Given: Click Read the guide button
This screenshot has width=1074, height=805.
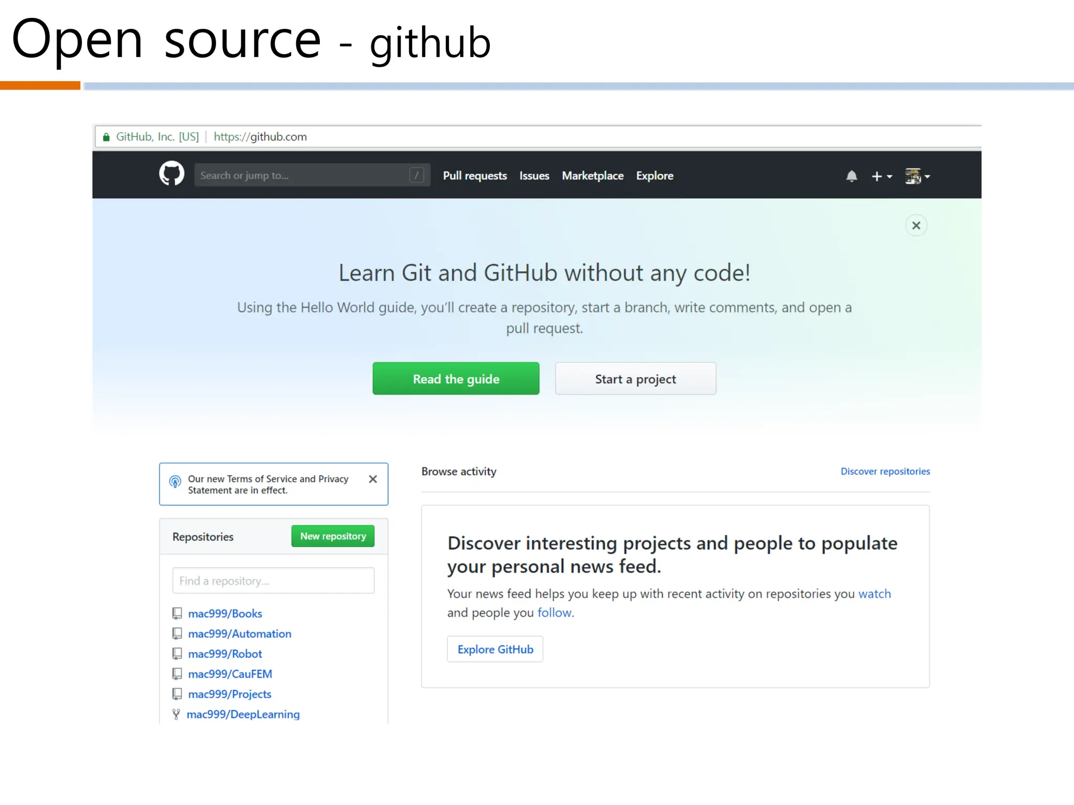Looking at the screenshot, I should click(x=456, y=378).
